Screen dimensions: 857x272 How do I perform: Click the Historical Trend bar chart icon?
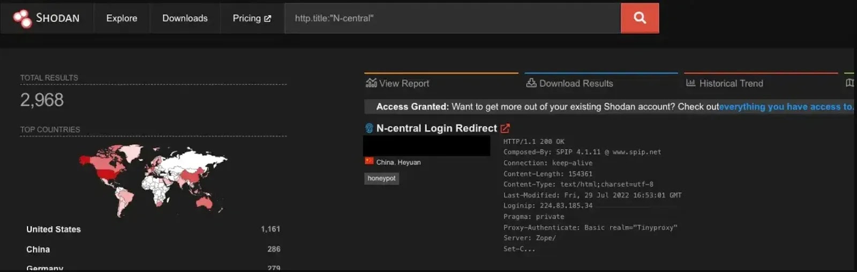pyautogui.click(x=690, y=83)
